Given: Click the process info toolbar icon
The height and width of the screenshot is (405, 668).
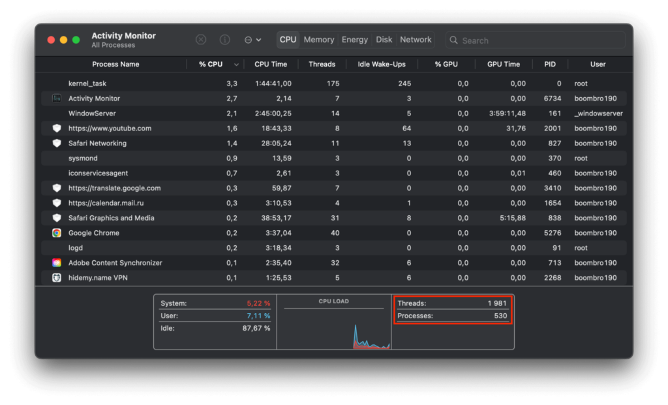Looking at the screenshot, I should [224, 40].
